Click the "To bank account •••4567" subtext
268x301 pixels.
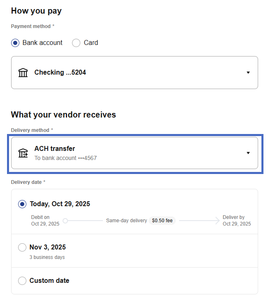click(65, 158)
